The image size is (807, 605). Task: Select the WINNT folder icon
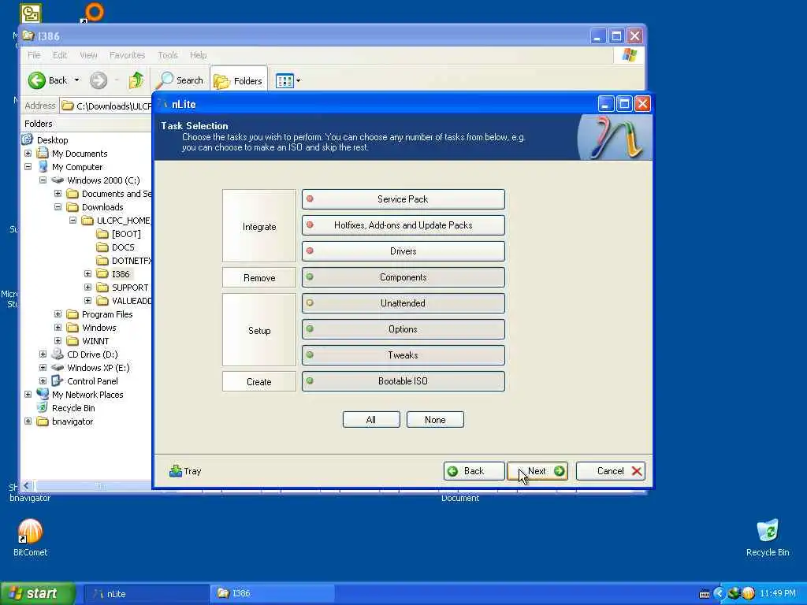pos(73,340)
